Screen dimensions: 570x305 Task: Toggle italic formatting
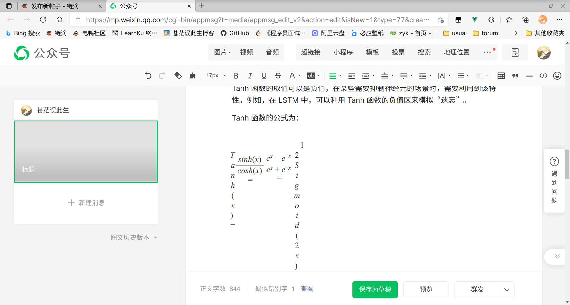(x=250, y=76)
